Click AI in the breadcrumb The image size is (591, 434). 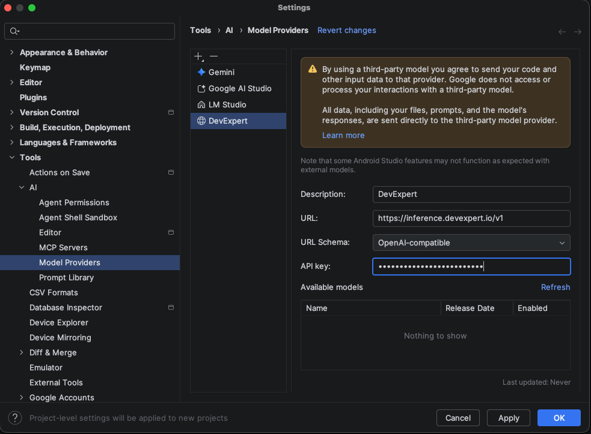(229, 31)
